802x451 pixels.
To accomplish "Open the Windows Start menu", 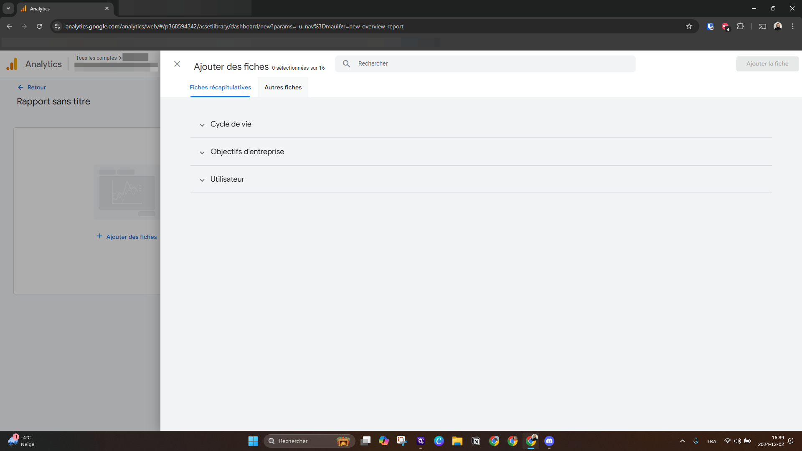I will coord(253,441).
